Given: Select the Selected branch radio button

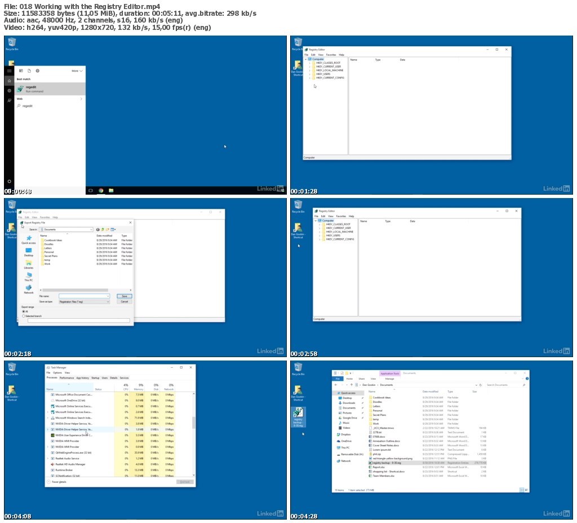Looking at the screenshot, I should 24,316.
